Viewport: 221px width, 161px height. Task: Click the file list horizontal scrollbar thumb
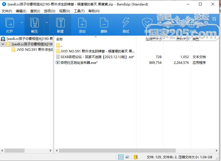117,150
